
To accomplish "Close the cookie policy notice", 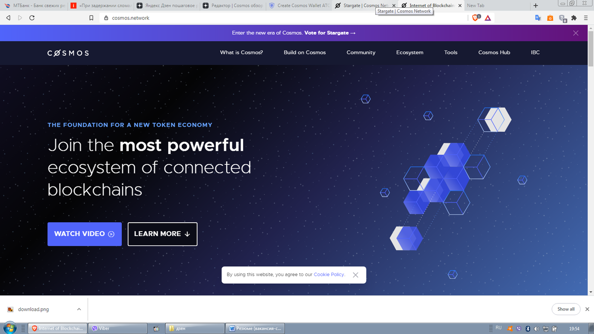I will (355, 275).
